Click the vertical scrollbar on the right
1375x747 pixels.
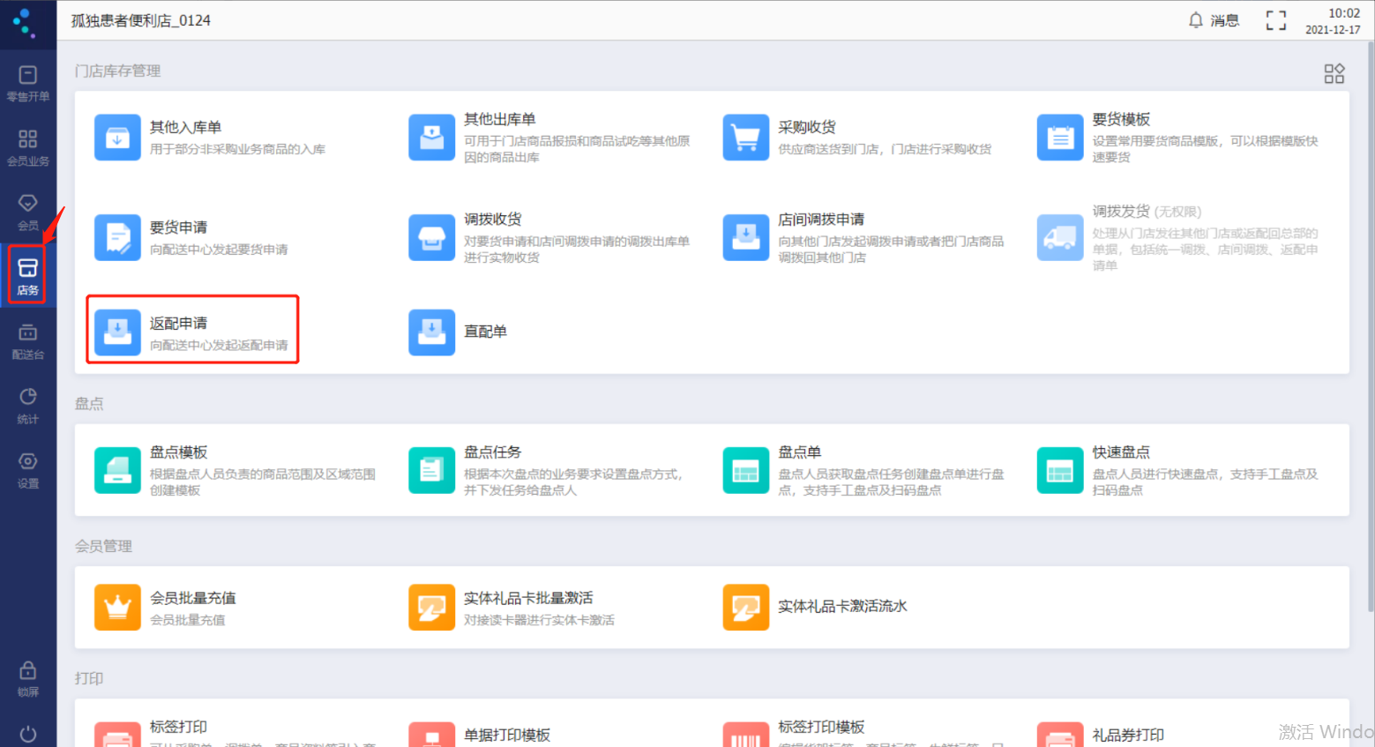[1370, 326]
